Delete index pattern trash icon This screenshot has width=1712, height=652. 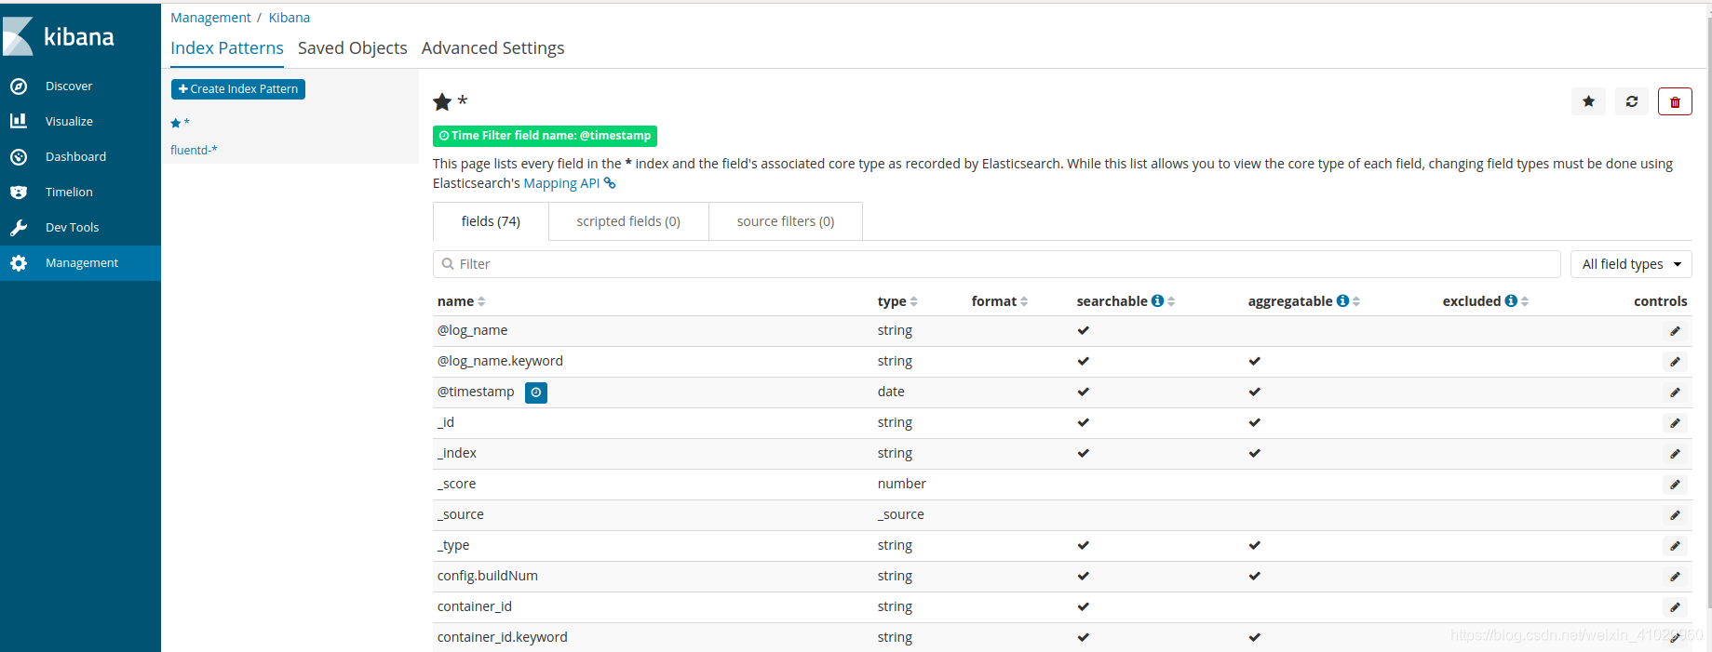1675,101
